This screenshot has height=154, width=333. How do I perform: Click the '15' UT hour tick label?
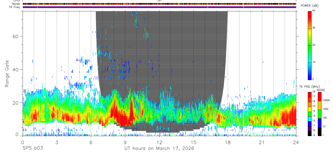[x=193, y=142]
